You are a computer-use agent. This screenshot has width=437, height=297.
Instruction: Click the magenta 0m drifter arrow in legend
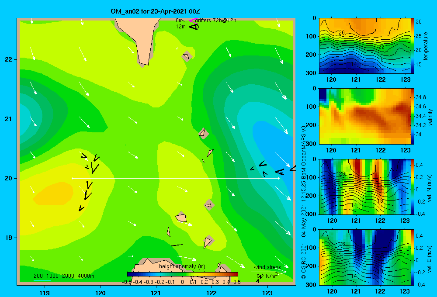pos(193,21)
